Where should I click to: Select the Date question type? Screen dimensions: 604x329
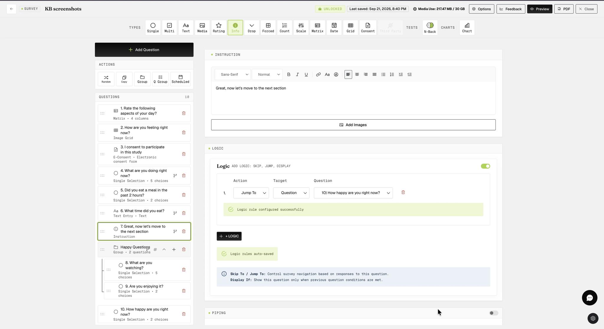(334, 28)
